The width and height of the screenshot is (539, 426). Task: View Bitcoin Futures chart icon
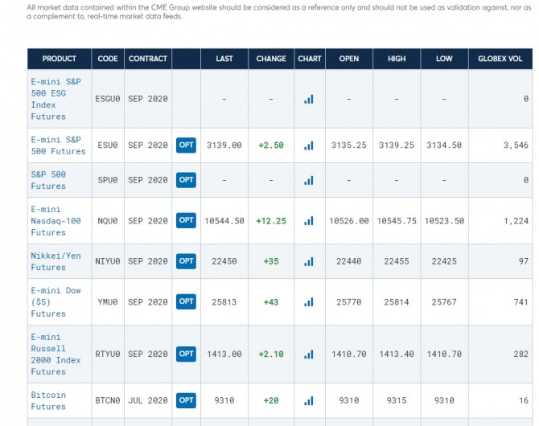click(x=309, y=400)
